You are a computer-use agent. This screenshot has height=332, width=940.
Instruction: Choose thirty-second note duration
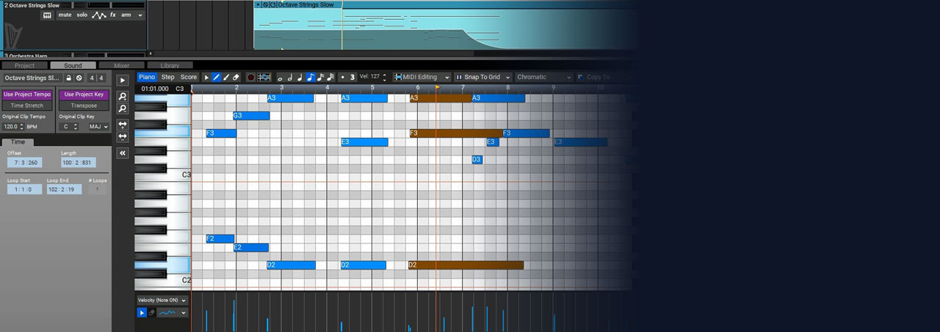point(330,77)
